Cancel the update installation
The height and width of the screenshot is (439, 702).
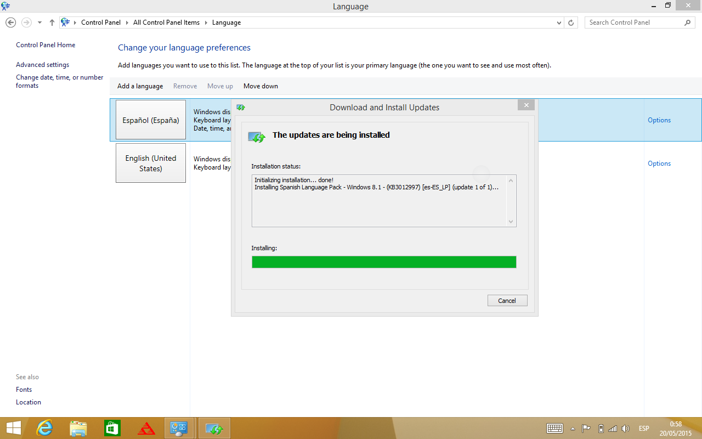pyautogui.click(x=507, y=300)
